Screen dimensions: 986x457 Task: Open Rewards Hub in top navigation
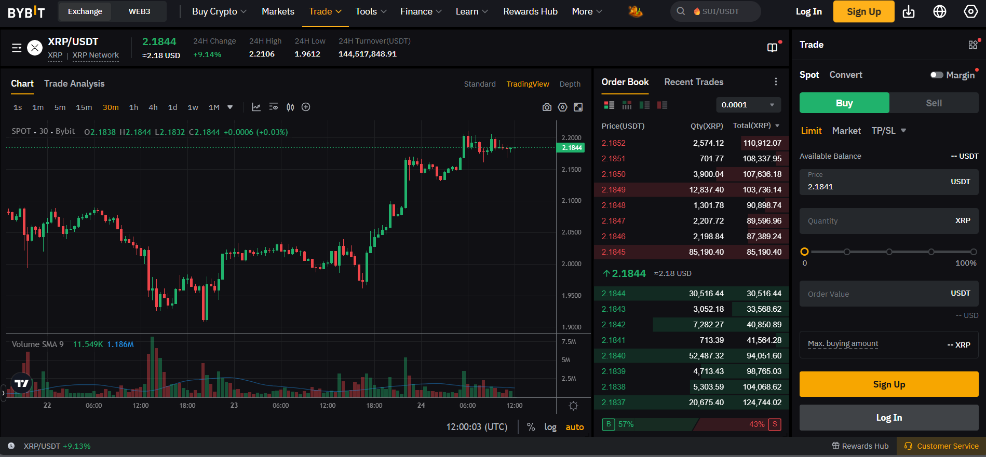pyautogui.click(x=530, y=11)
